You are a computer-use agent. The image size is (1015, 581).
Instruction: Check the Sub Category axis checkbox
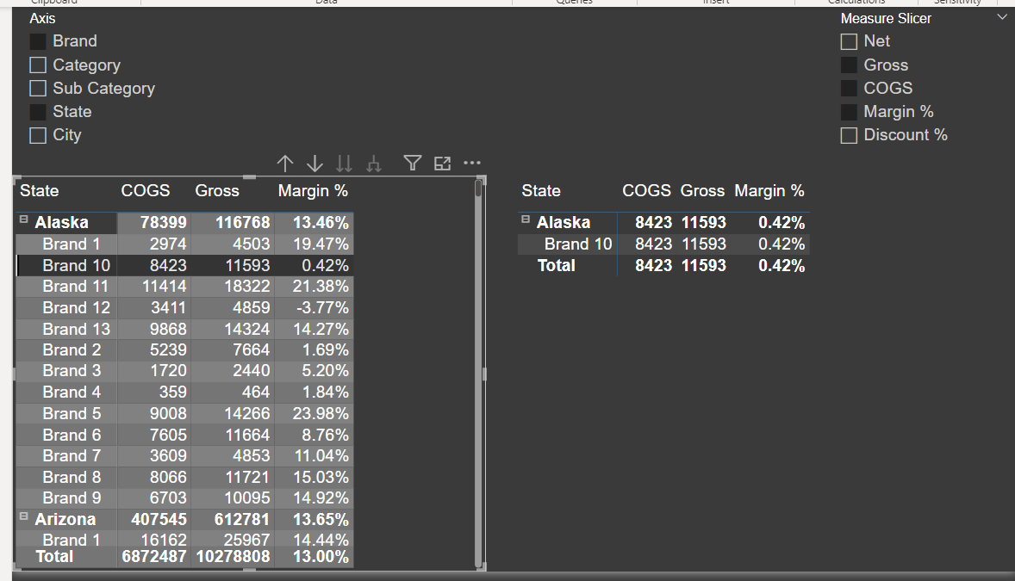click(x=38, y=89)
